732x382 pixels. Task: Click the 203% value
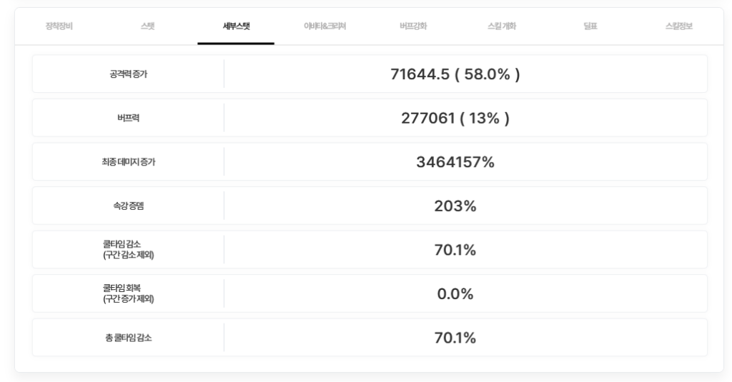(455, 206)
